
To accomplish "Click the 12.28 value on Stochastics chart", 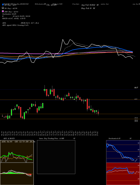I will pyautogui.click(x=136, y=160).
